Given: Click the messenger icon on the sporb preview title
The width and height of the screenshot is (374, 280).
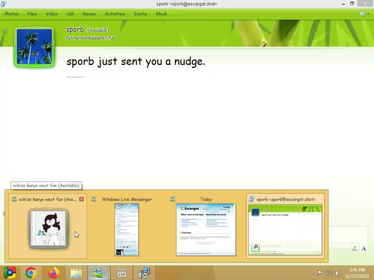Looking at the screenshot, I should tap(252, 199).
